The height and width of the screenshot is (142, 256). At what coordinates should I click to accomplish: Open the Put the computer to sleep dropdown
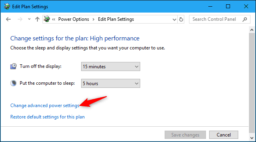(x=111, y=83)
